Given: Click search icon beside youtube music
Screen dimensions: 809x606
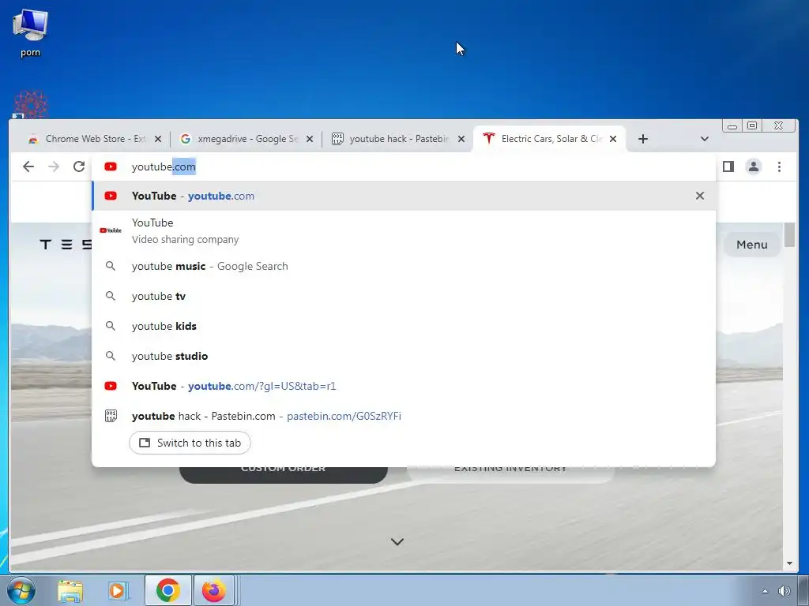Looking at the screenshot, I should coord(111,266).
